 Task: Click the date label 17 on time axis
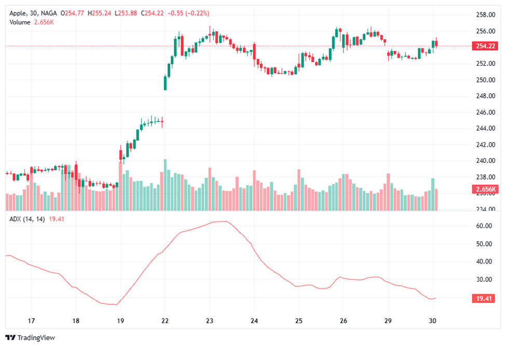click(x=31, y=321)
